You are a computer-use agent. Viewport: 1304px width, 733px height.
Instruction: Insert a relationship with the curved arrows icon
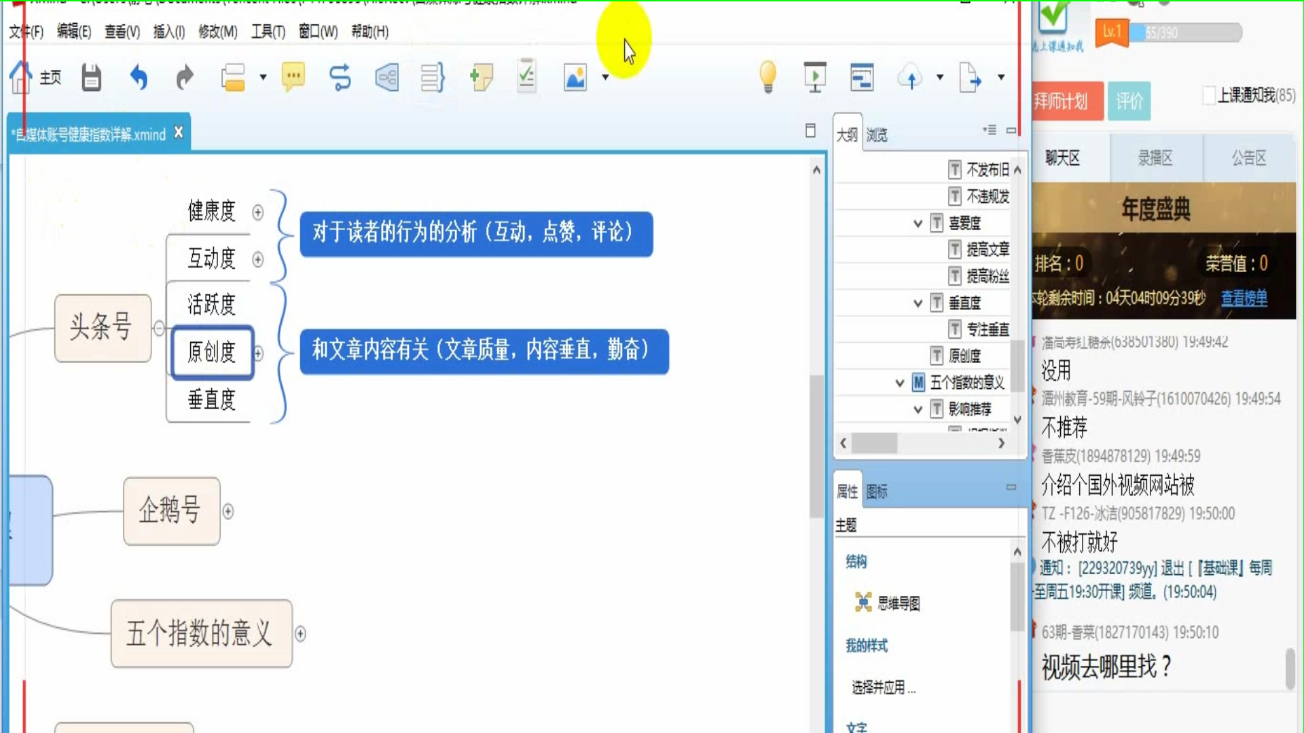(340, 78)
